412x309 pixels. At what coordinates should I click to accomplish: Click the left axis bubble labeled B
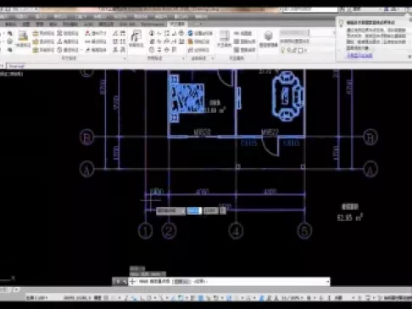coord(87,138)
